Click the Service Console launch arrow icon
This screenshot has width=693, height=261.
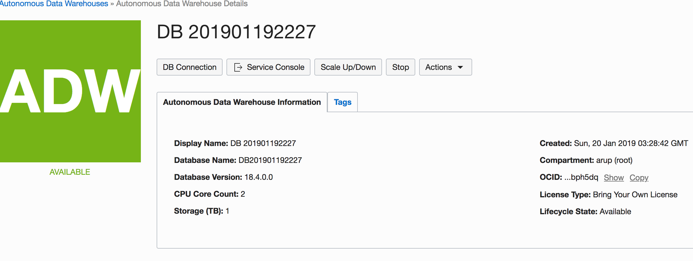tap(238, 67)
